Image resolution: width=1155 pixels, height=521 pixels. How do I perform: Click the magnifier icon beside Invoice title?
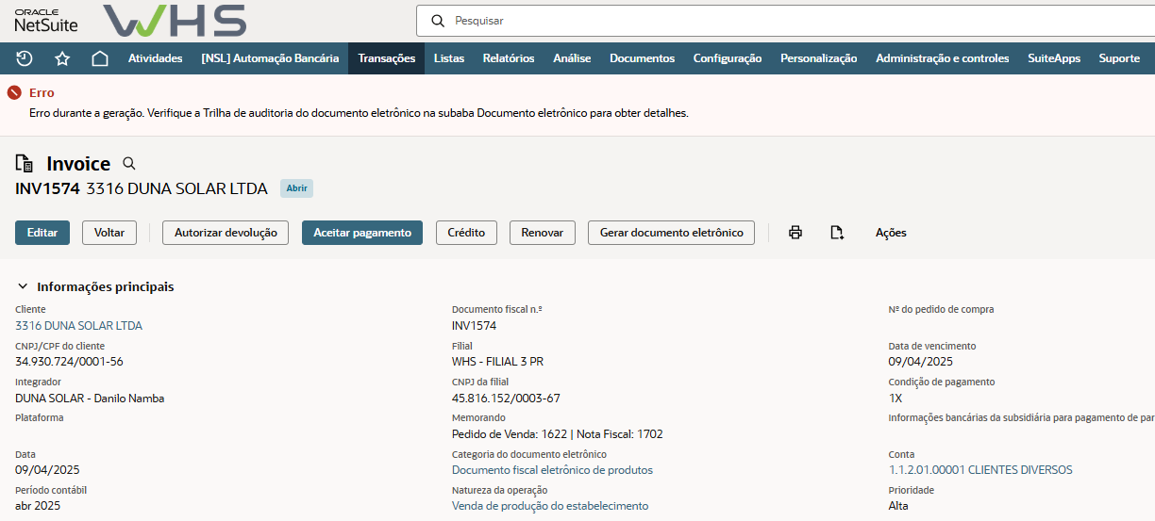click(129, 164)
